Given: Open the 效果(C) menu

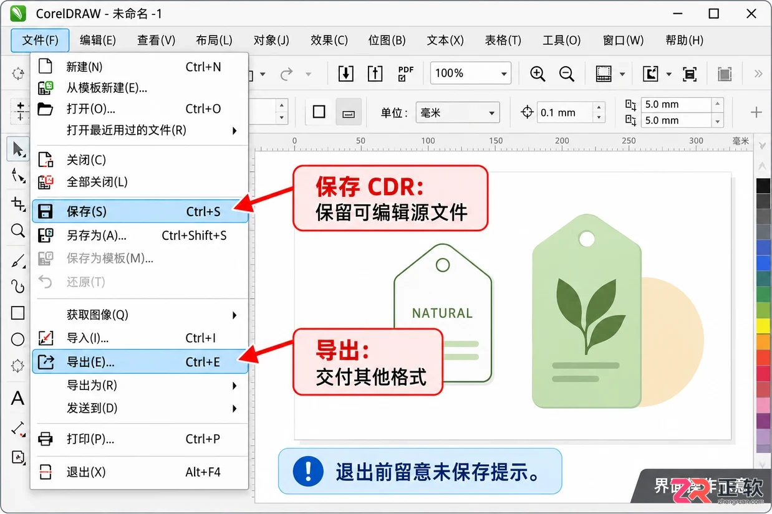Looking at the screenshot, I should (x=329, y=40).
